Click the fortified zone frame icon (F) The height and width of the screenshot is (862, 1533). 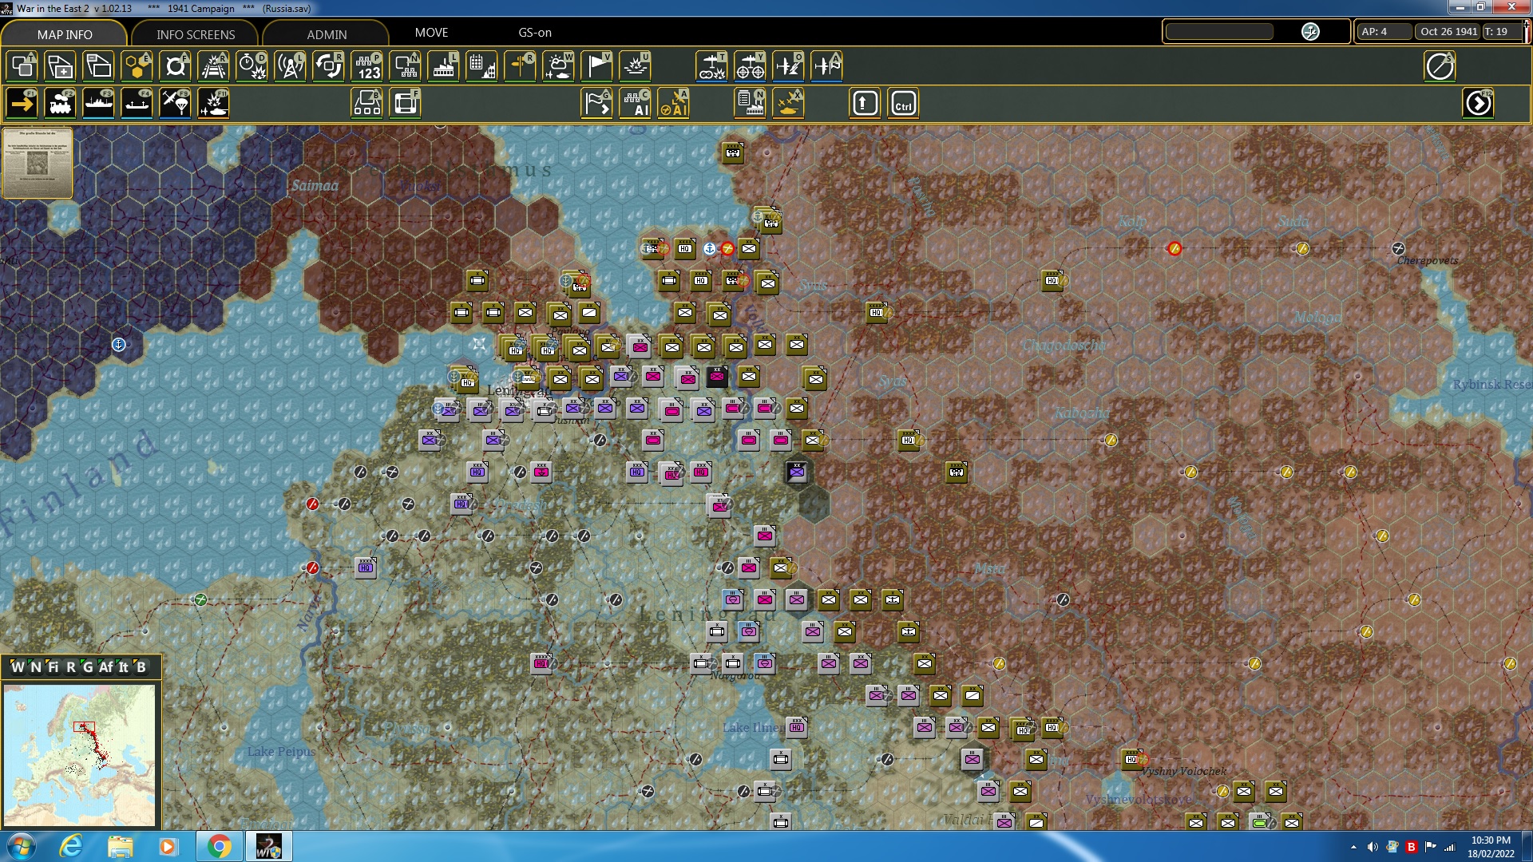point(405,104)
